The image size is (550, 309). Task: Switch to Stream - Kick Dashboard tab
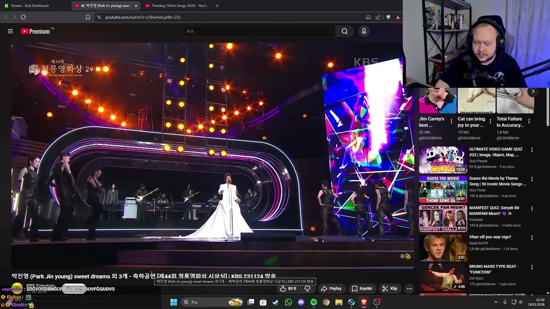(x=36, y=6)
